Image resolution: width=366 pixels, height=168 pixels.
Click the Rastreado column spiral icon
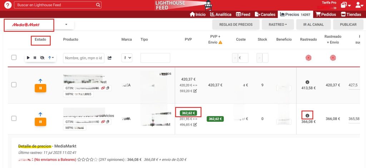pos(308,58)
